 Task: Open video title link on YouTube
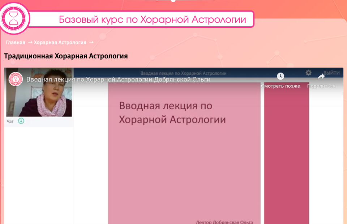[x=118, y=79]
